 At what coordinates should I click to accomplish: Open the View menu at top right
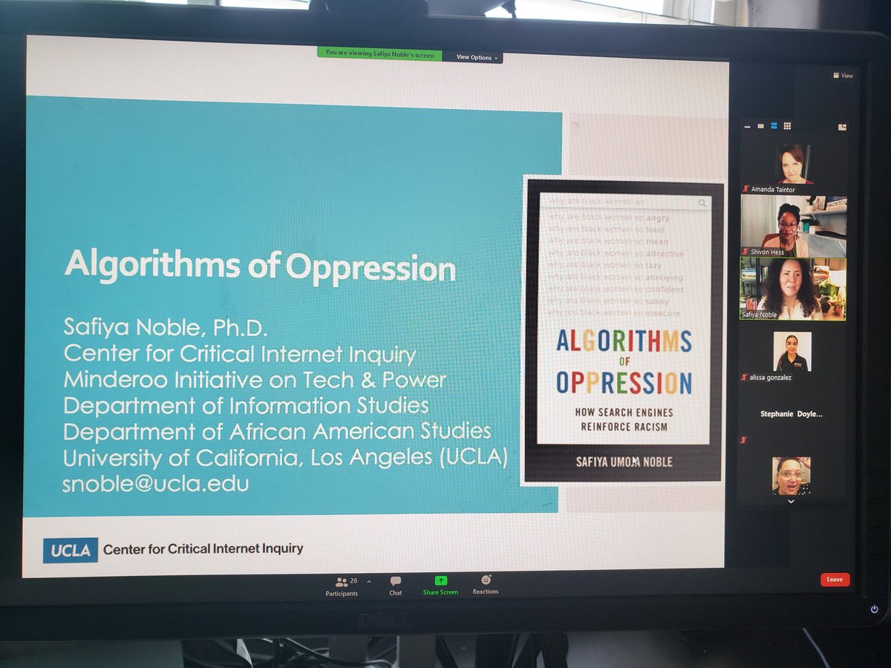(843, 76)
